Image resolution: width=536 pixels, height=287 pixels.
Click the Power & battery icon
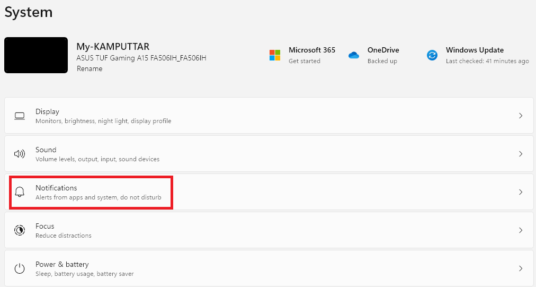20,268
